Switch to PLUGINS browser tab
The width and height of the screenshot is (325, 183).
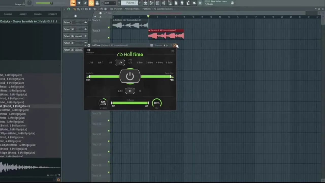[8, 14]
